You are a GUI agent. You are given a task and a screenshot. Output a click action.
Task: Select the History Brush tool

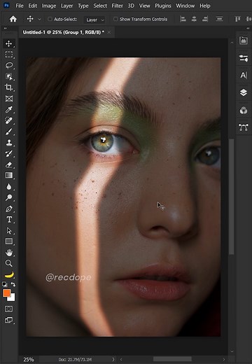pos(9,153)
